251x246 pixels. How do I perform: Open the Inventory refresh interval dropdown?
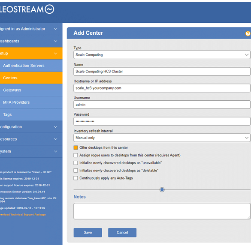(x=162, y=138)
